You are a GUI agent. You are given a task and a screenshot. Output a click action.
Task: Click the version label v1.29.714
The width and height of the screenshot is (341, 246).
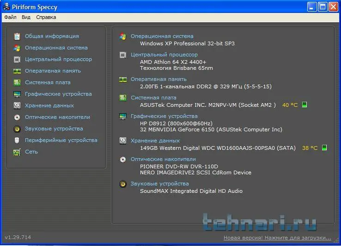pyautogui.click(x=18, y=237)
